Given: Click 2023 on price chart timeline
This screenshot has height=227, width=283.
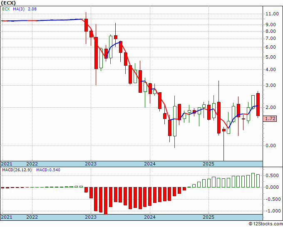Looking at the screenshot, I should tap(91, 164).
